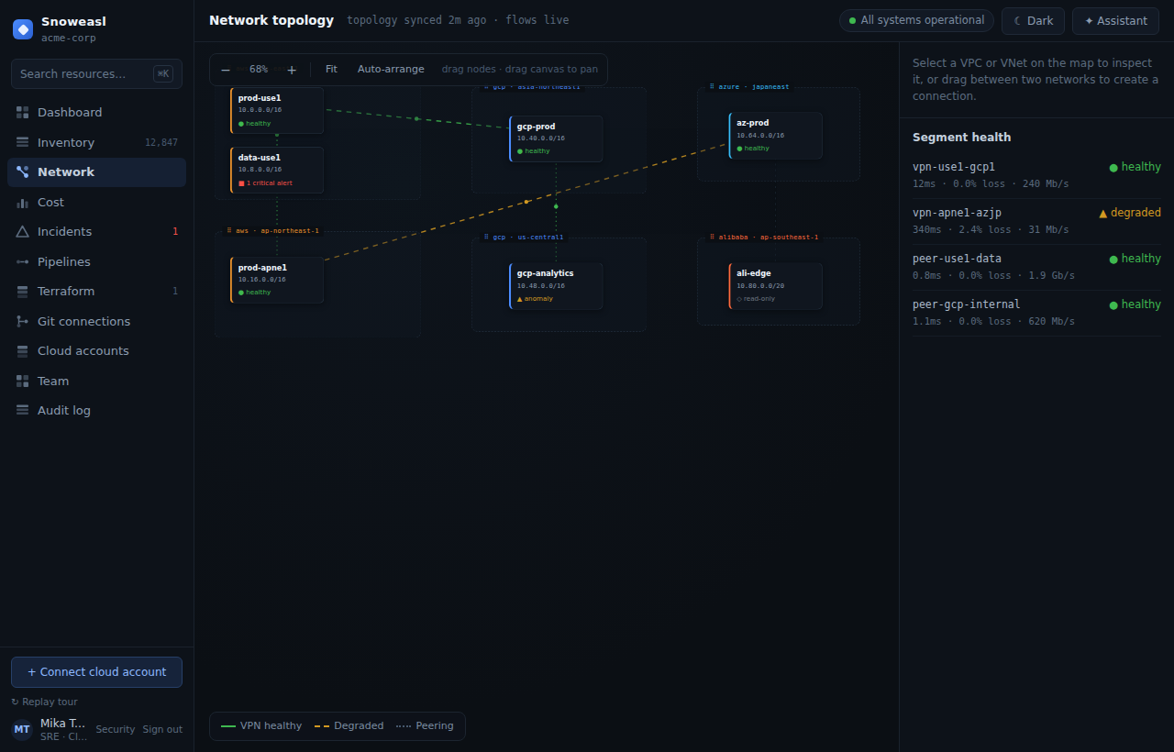This screenshot has width=1174, height=752.
Task: Open the Audit log page
Action: pyautogui.click(x=96, y=411)
